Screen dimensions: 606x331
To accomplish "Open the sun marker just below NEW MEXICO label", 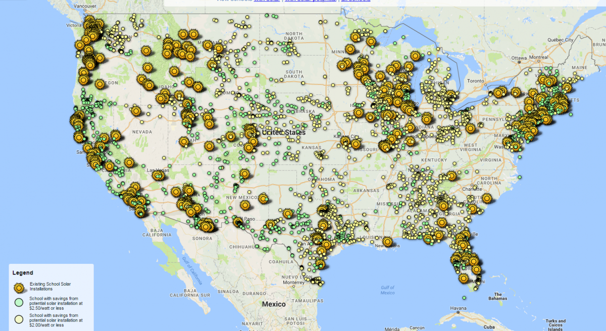I will (x=245, y=205).
